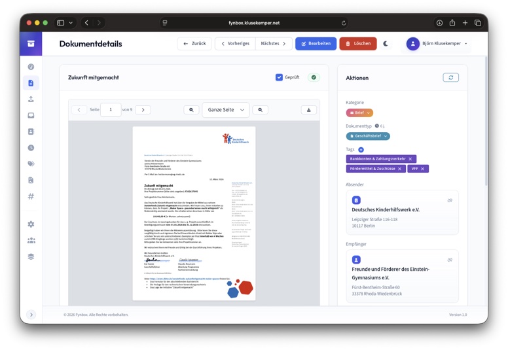Open the Geschäftsbrief document type dropdown
The image size is (508, 350).
click(x=368, y=136)
